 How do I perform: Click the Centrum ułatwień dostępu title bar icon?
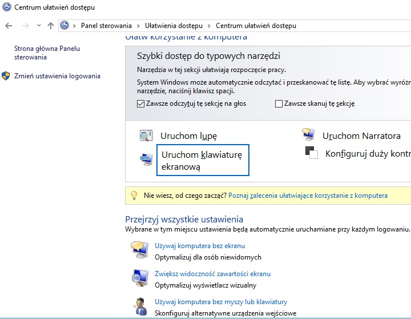[x=7, y=7]
